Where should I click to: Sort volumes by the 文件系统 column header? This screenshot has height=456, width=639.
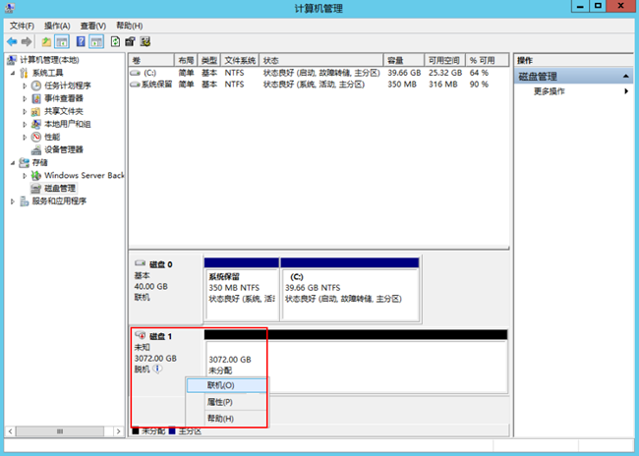point(239,60)
